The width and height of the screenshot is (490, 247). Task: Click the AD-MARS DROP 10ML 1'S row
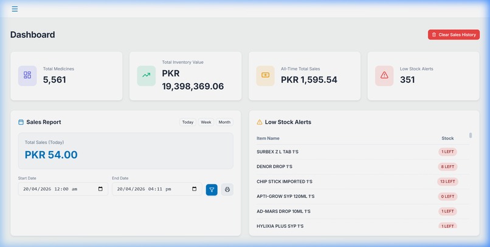(363, 211)
